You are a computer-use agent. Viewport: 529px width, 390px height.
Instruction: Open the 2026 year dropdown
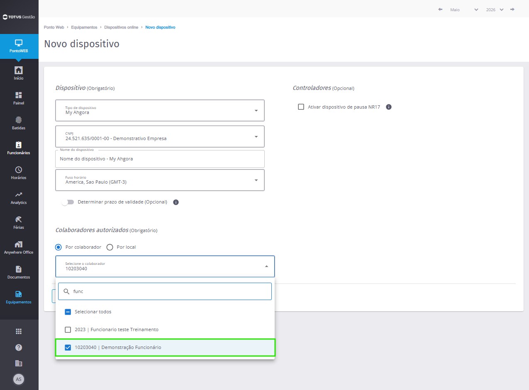pos(495,10)
